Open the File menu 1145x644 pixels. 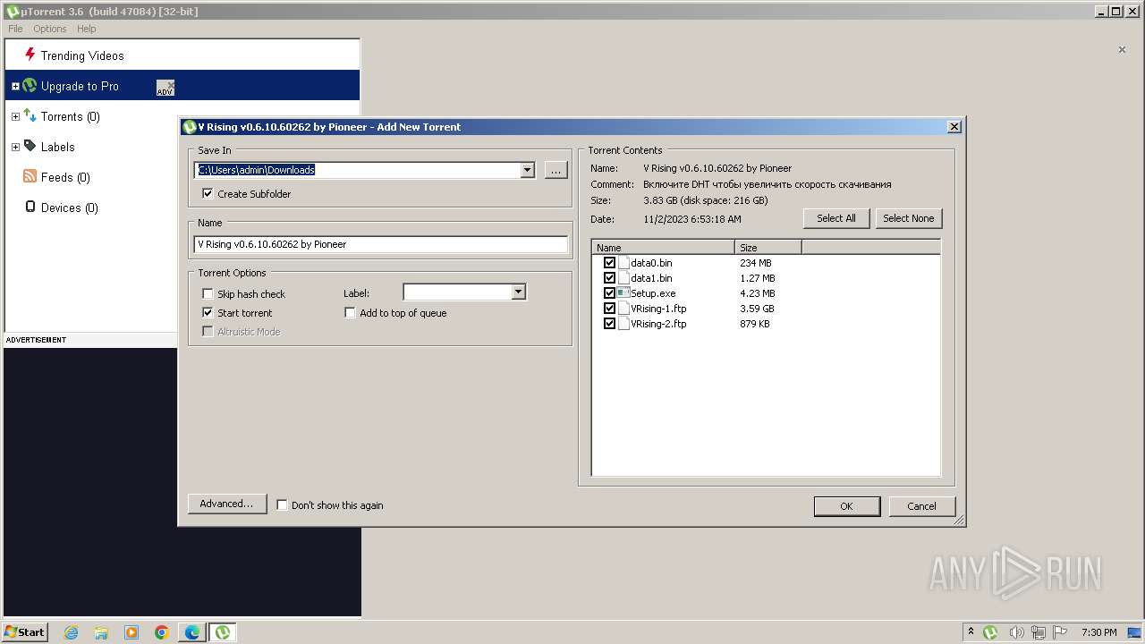coord(15,29)
